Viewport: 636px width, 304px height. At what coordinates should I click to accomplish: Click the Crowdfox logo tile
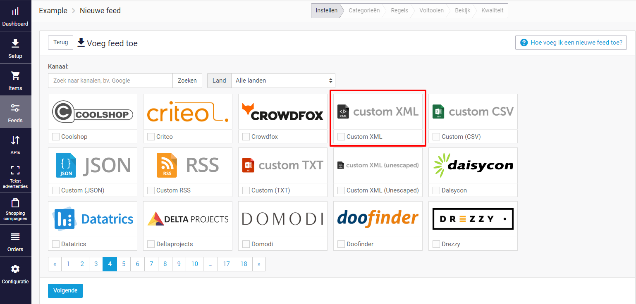283,112
